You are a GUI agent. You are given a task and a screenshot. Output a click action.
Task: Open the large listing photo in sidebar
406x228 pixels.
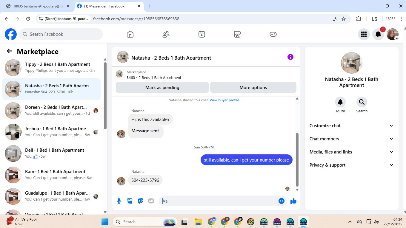pos(352,63)
